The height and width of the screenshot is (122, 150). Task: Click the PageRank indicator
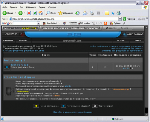(73, 23)
